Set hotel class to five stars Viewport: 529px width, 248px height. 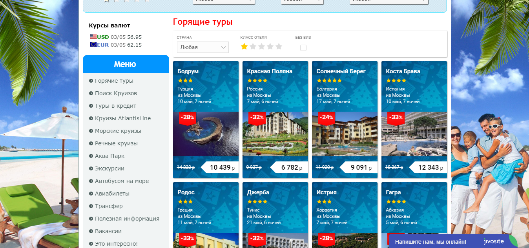click(x=279, y=47)
